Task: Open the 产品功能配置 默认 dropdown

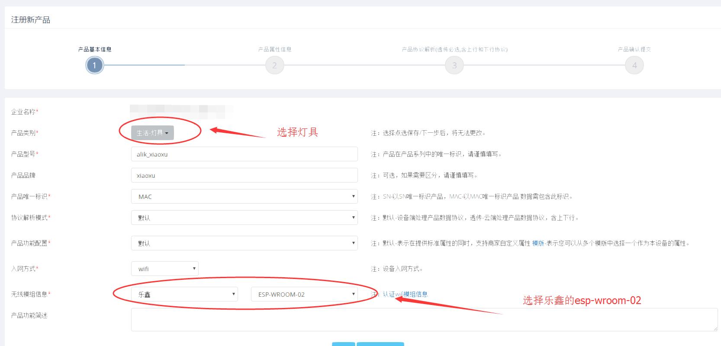Action: 245,243
